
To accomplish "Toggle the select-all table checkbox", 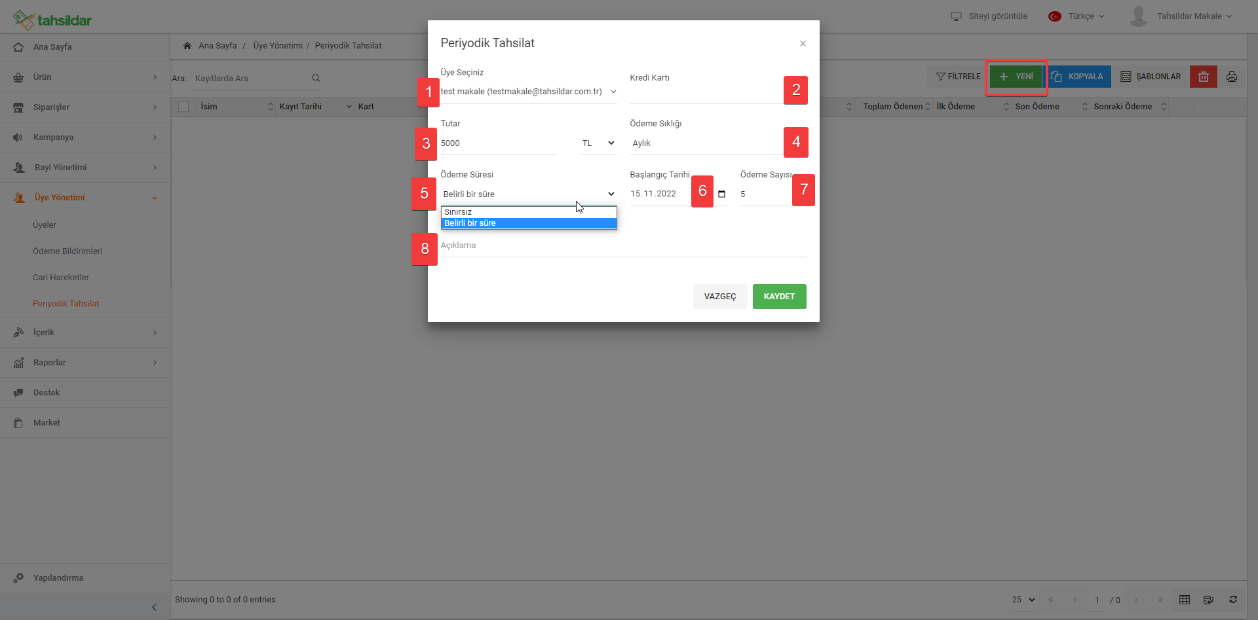I will tap(183, 107).
